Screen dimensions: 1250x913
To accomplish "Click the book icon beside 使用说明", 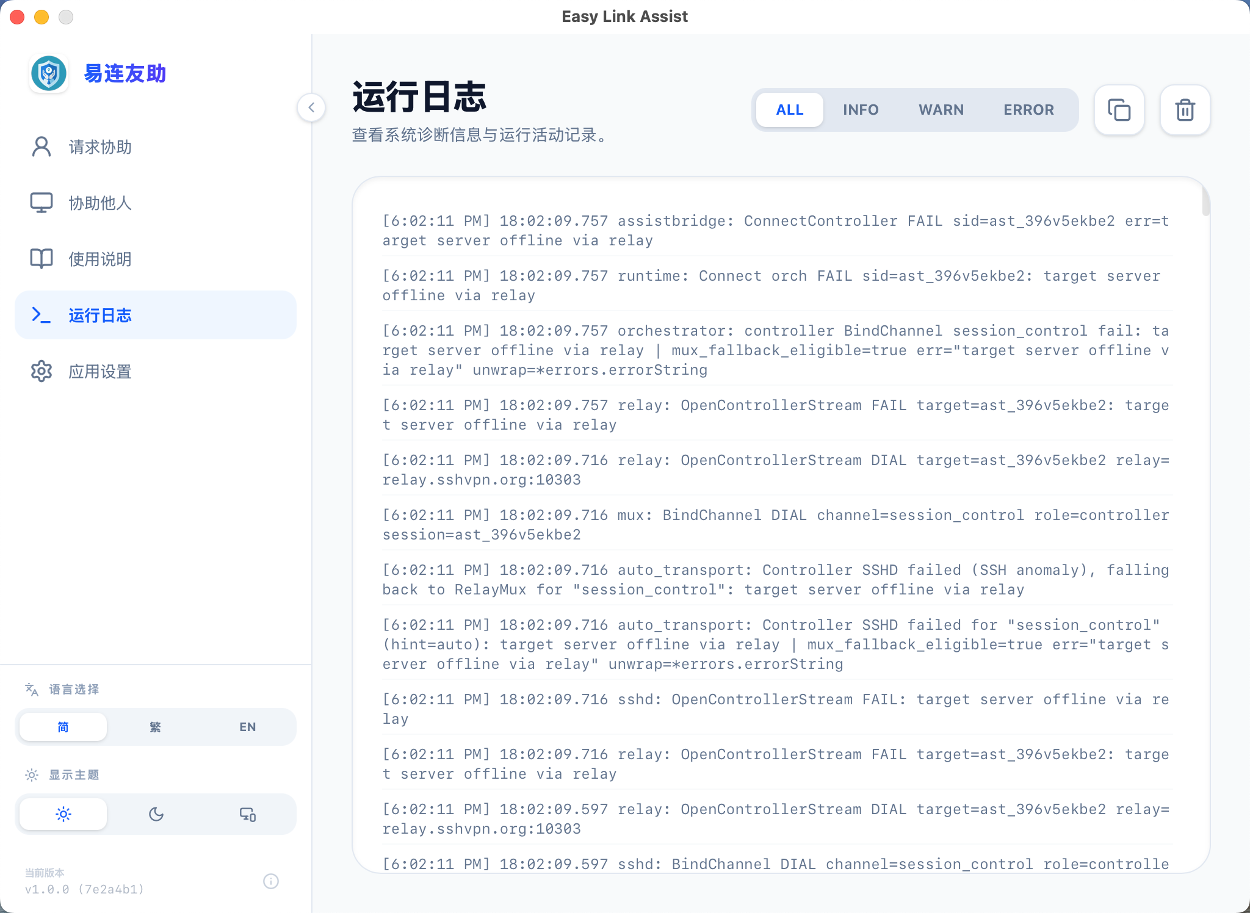I will coord(42,259).
